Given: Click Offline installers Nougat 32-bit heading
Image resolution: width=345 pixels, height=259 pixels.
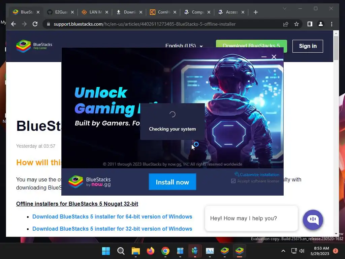Looking at the screenshot, I should pyautogui.click(x=77, y=204).
